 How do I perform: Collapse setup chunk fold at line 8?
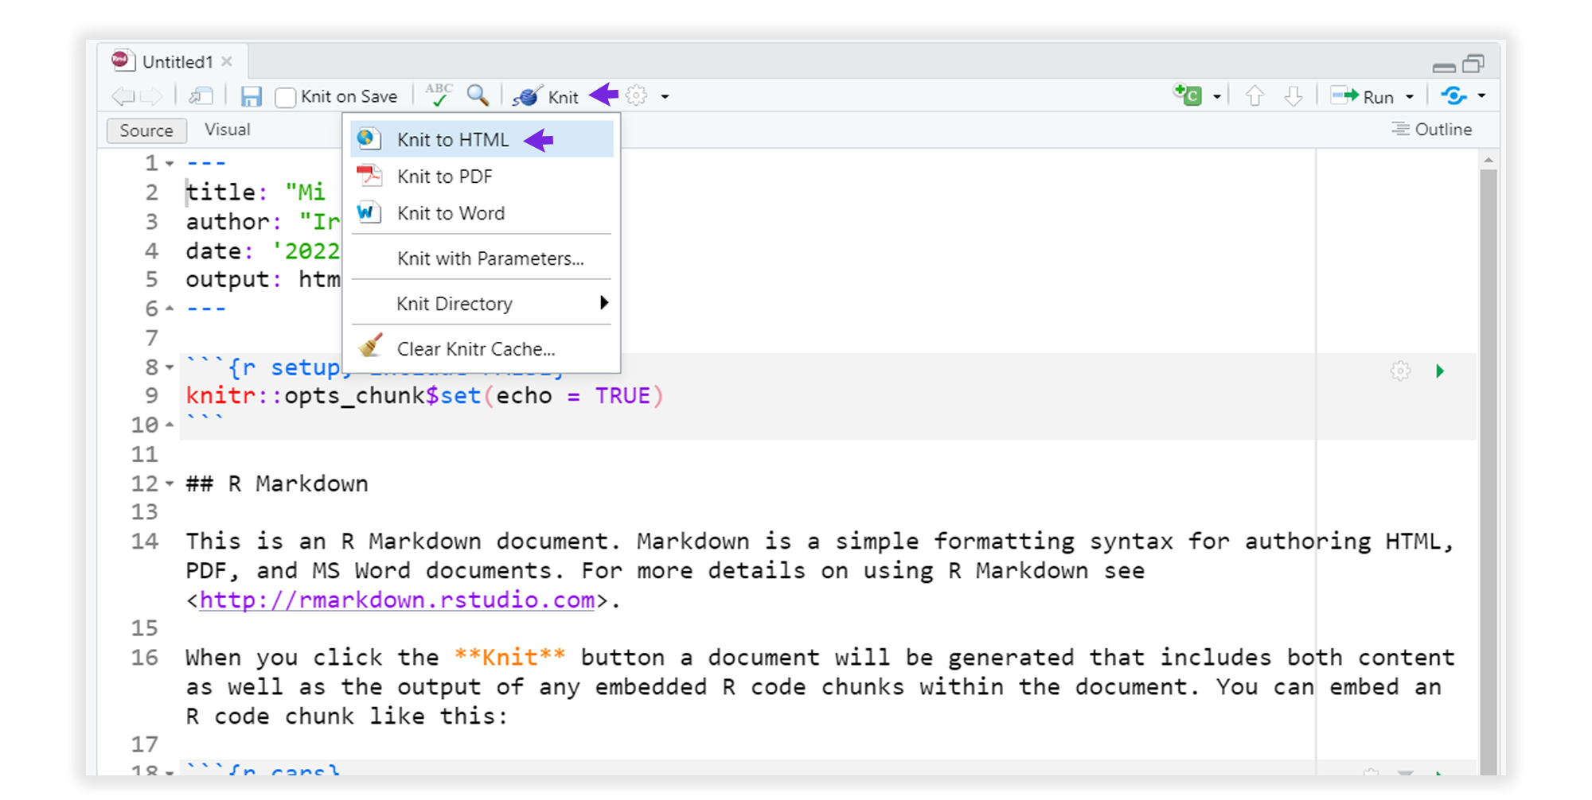point(170,367)
